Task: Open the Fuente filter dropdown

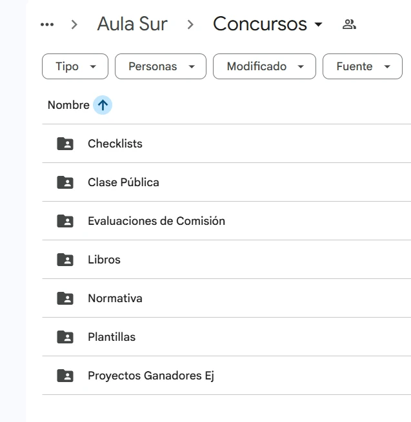Action: [363, 66]
